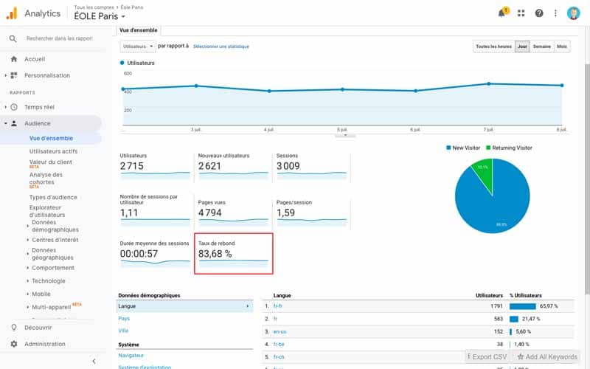Open the Utilisateurs metric dropdown
The height and width of the screenshot is (369, 590).
[x=138, y=46]
